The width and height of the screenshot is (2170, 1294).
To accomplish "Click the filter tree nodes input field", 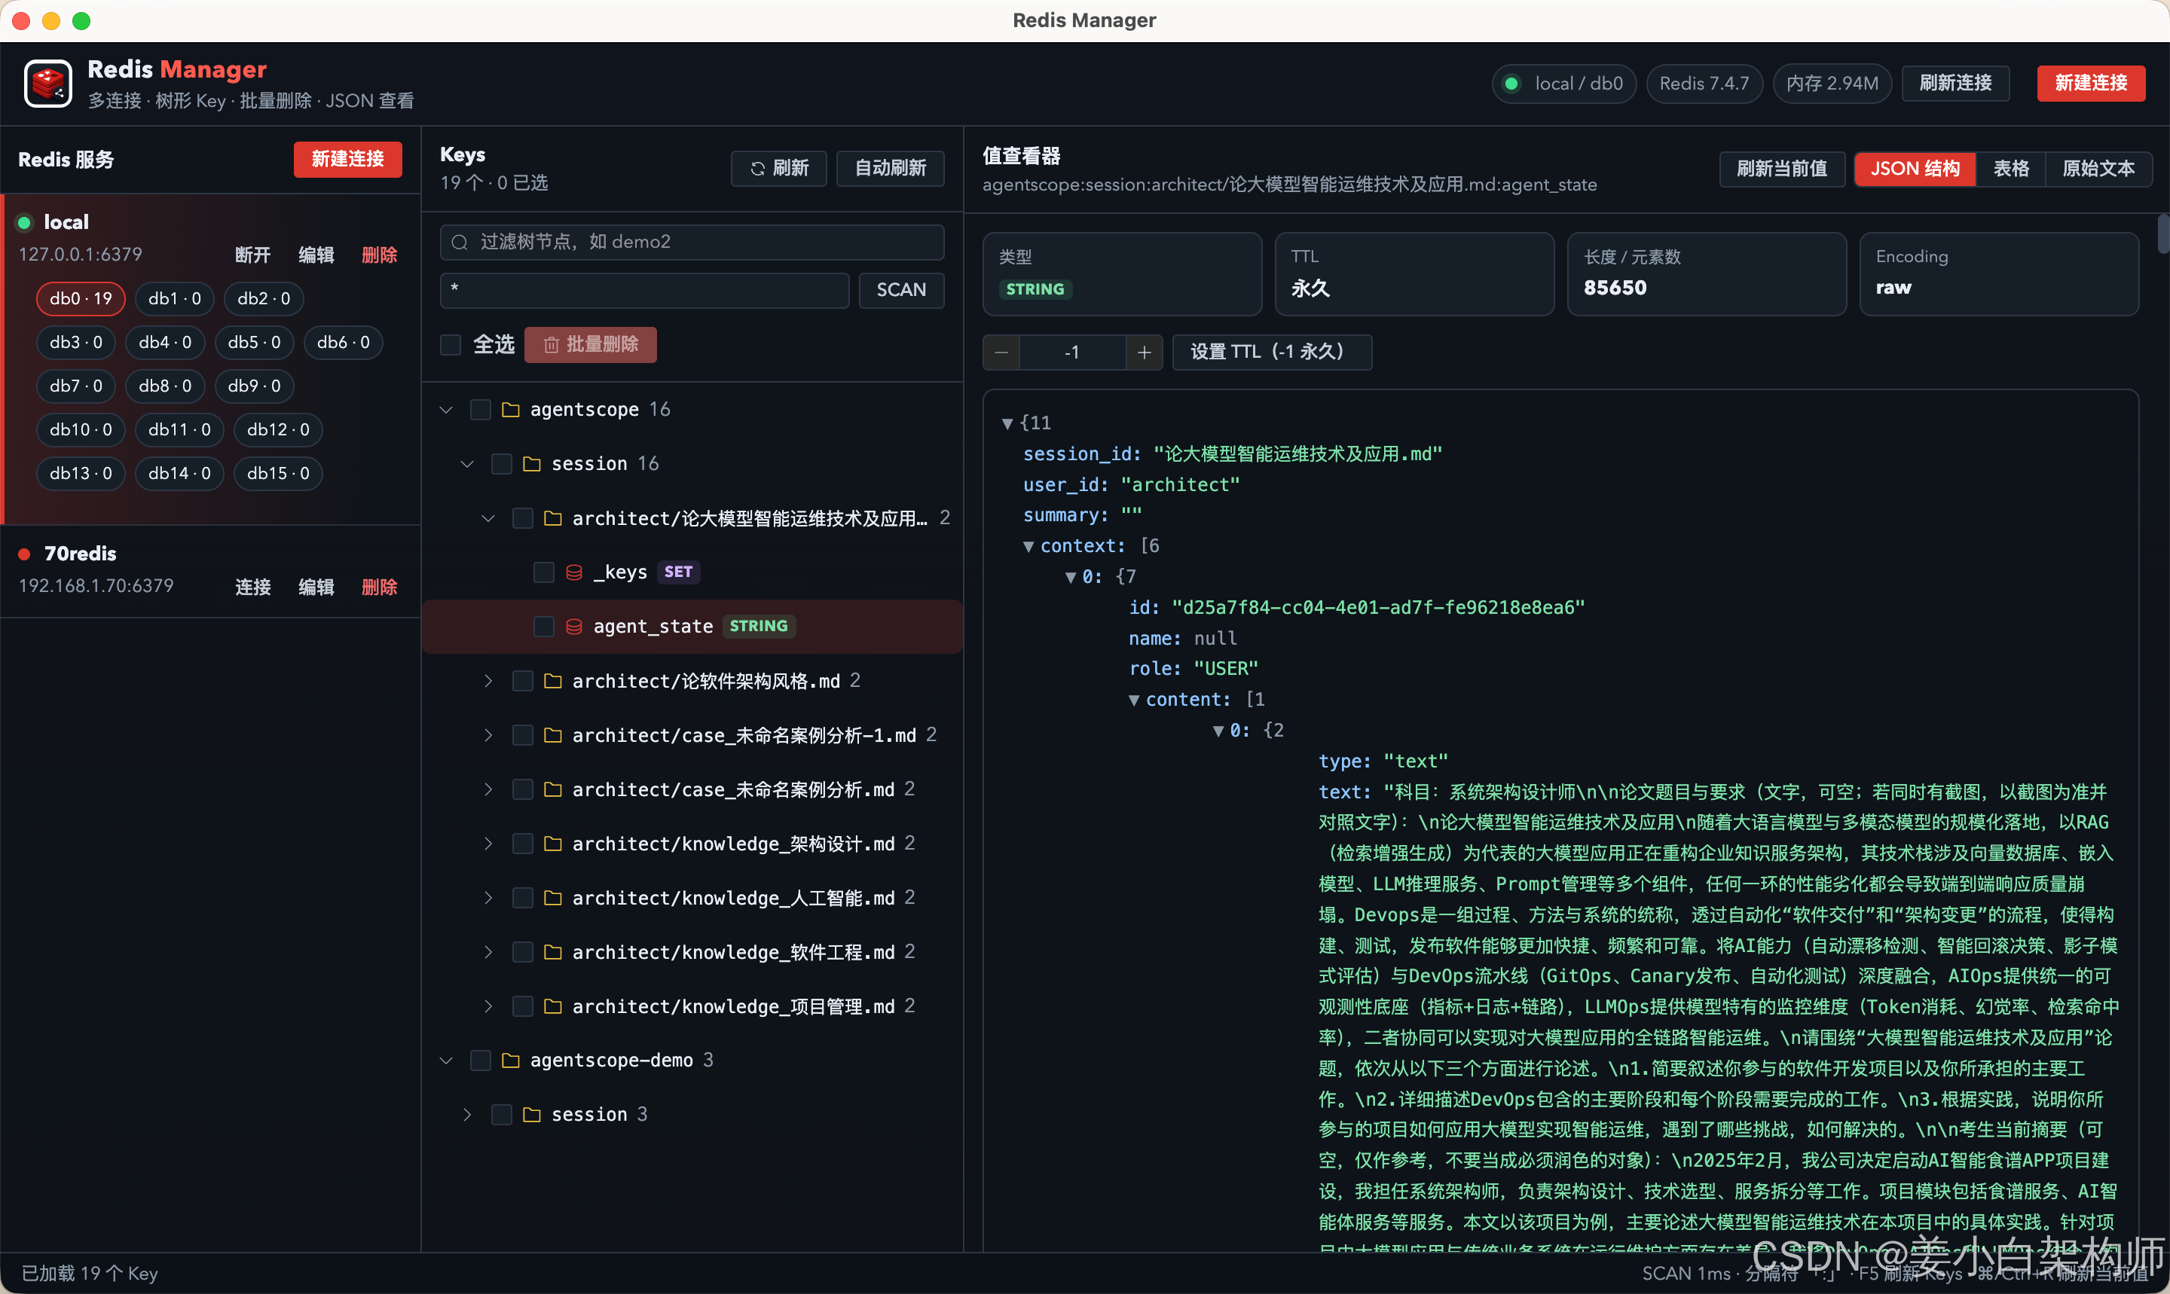I will pos(692,243).
